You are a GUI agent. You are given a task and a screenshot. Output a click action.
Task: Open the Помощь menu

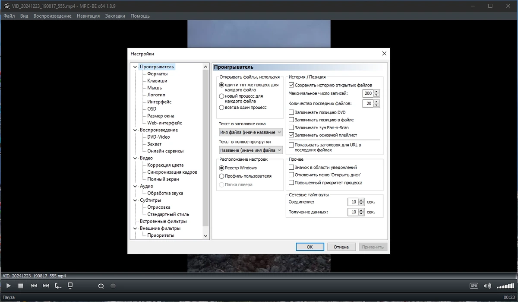140,16
